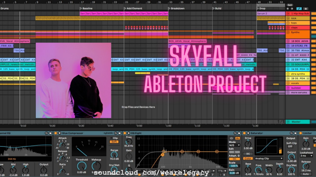The height and width of the screenshot is (177, 316).
Task: Collapse the Synths group track
Action: point(288,32)
